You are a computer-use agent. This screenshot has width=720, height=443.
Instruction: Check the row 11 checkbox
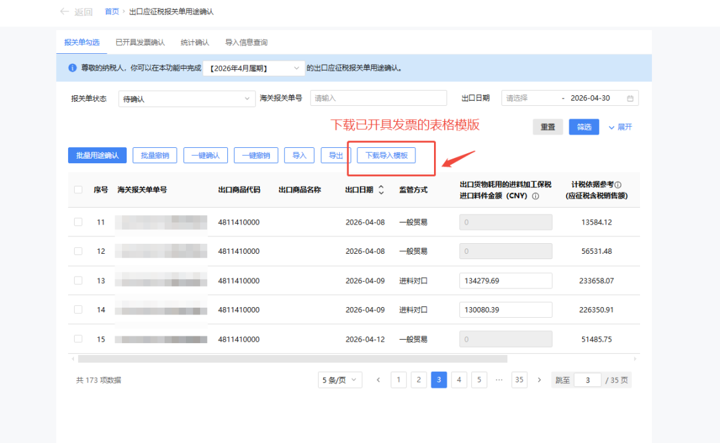pos(78,222)
